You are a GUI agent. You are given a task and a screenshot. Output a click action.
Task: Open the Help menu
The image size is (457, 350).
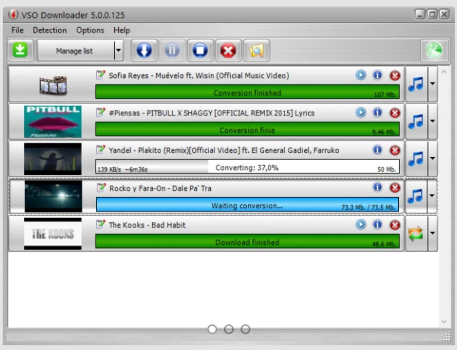click(x=121, y=30)
